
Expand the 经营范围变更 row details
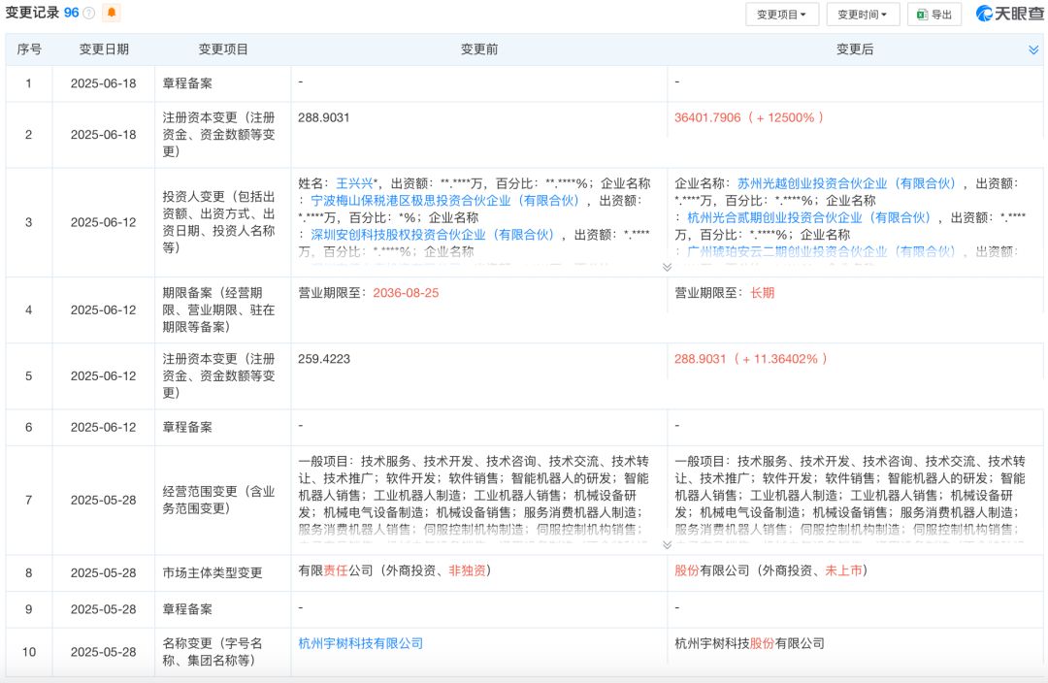point(667,544)
